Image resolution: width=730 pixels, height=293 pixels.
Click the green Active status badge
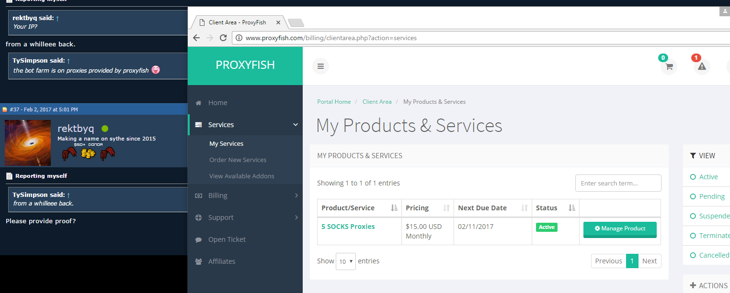pos(547,228)
